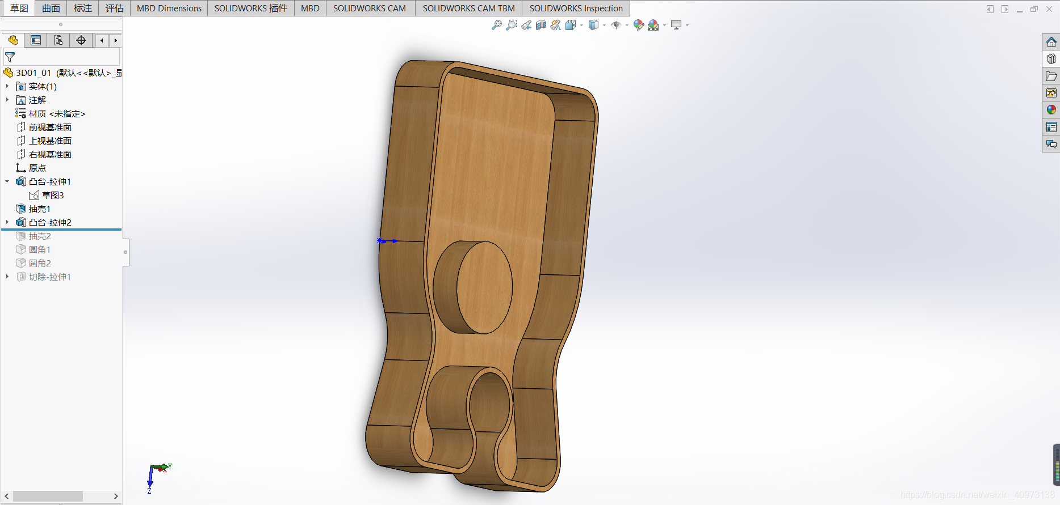The height and width of the screenshot is (505, 1060).
Task: Select the 右视基准面 plane
Action: click(44, 154)
